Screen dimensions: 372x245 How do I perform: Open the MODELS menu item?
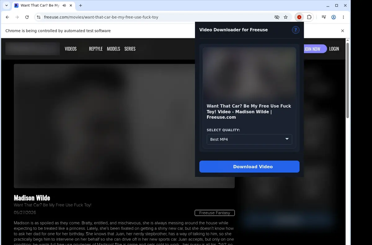(x=113, y=49)
